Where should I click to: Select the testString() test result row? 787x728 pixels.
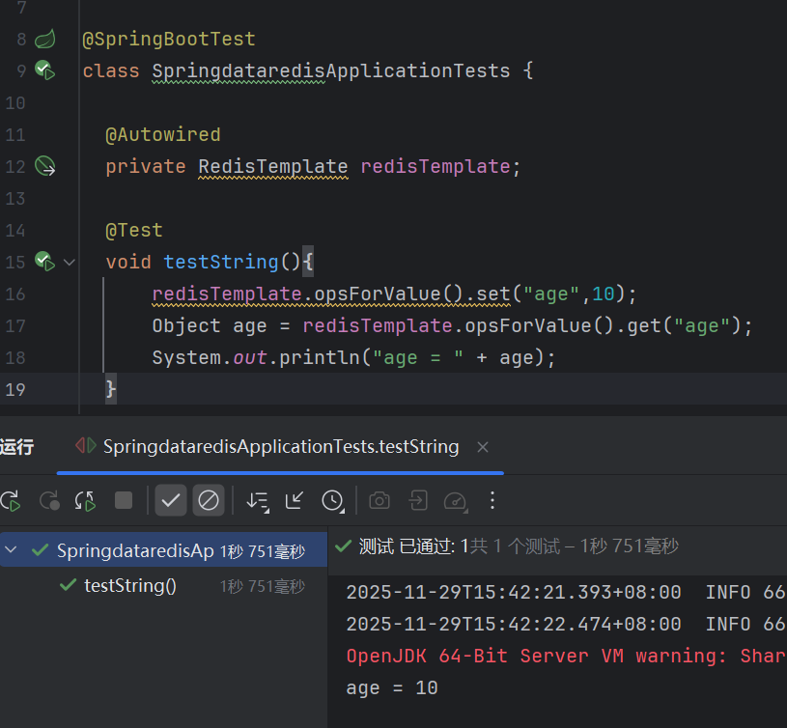(x=163, y=585)
